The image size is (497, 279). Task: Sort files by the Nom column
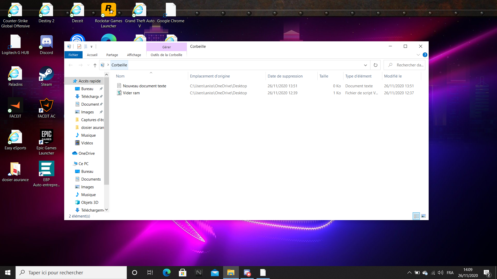tap(151, 76)
